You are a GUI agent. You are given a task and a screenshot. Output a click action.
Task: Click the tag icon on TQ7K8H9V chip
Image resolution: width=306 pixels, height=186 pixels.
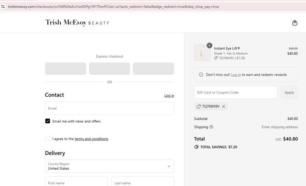tap(198, 106)
